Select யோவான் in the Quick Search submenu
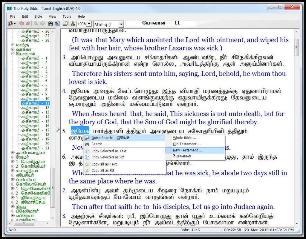 tap(195, 156)
